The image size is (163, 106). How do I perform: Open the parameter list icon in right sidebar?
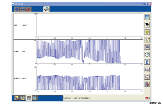coord(147,17)
